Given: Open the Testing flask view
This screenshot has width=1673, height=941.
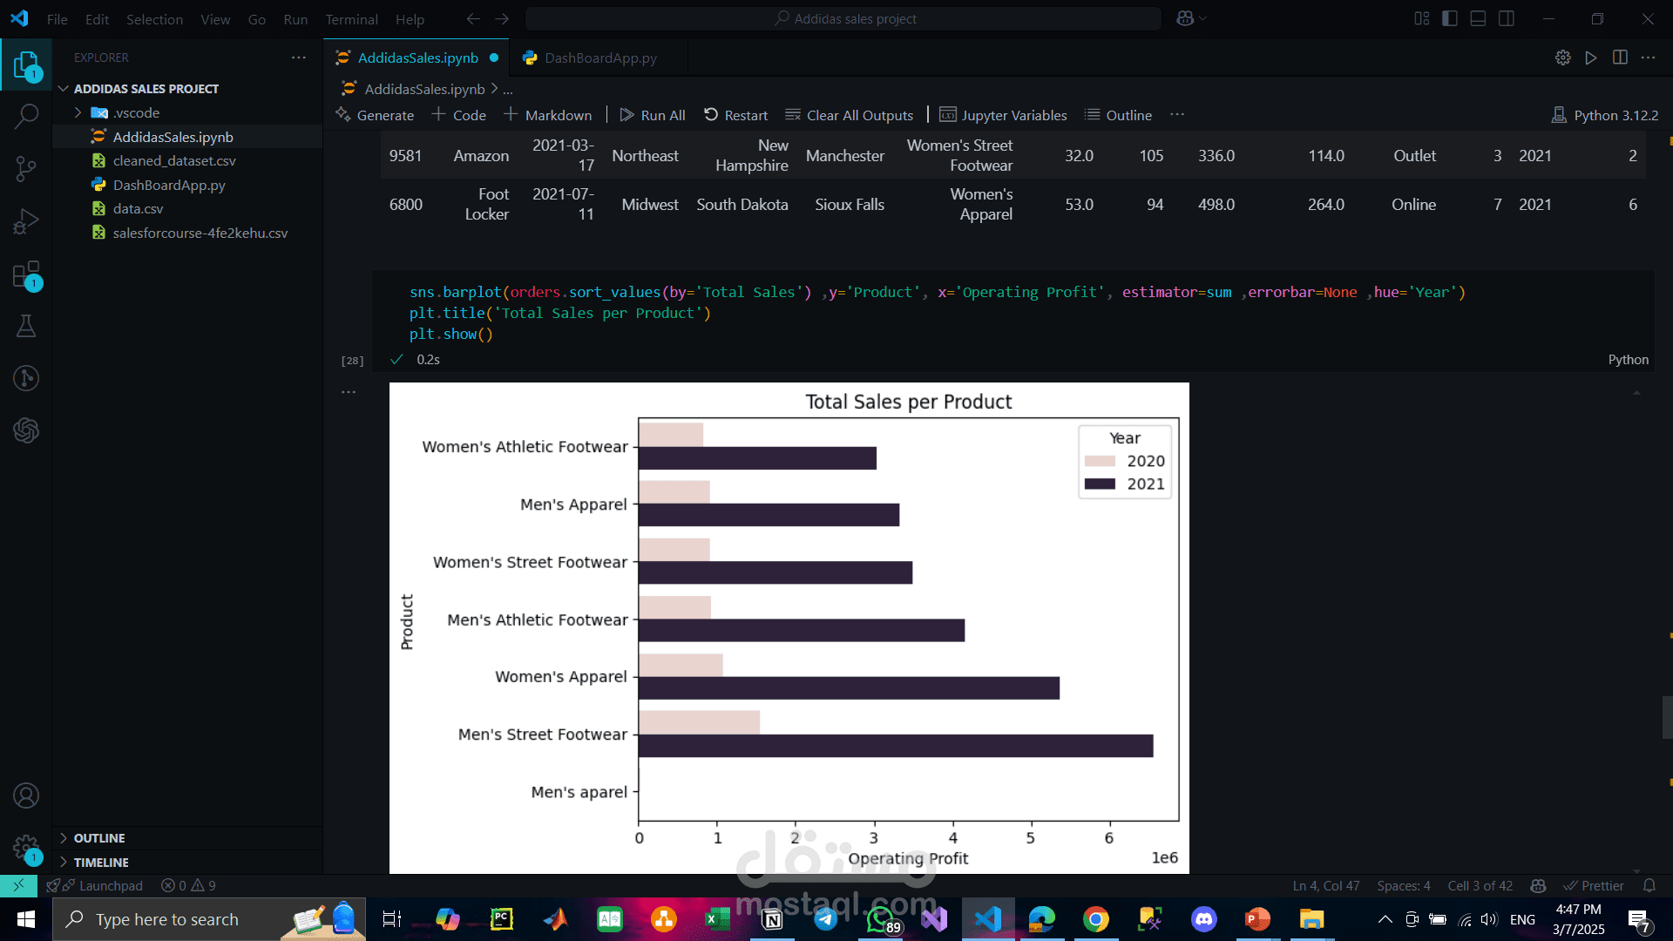Looking at the screenshot, I should [26, 326].
